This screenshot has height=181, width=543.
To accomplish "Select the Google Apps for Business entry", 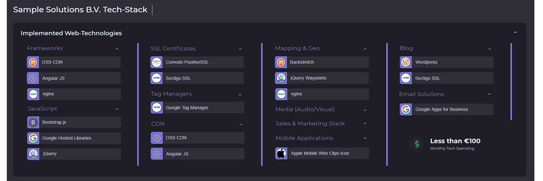I will click(446, 110).
